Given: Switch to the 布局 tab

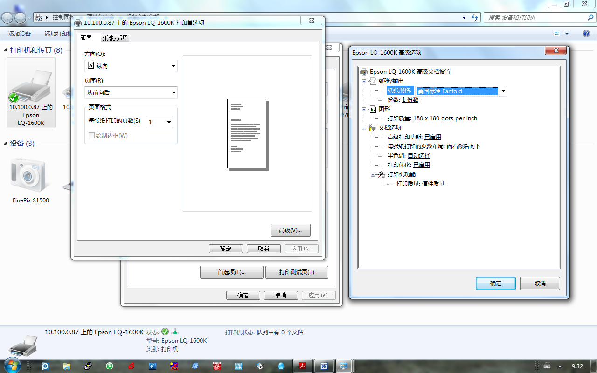Looking at the screenshot, I should (x=89, y=37).
